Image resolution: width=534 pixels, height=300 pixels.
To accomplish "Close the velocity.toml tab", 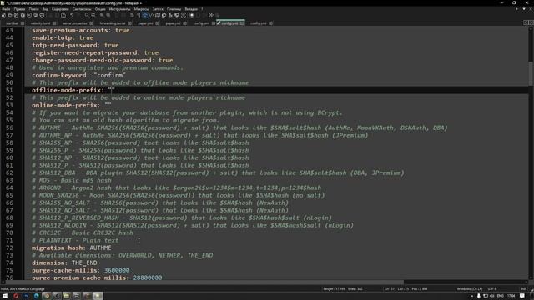I will (x=54, y=23).
